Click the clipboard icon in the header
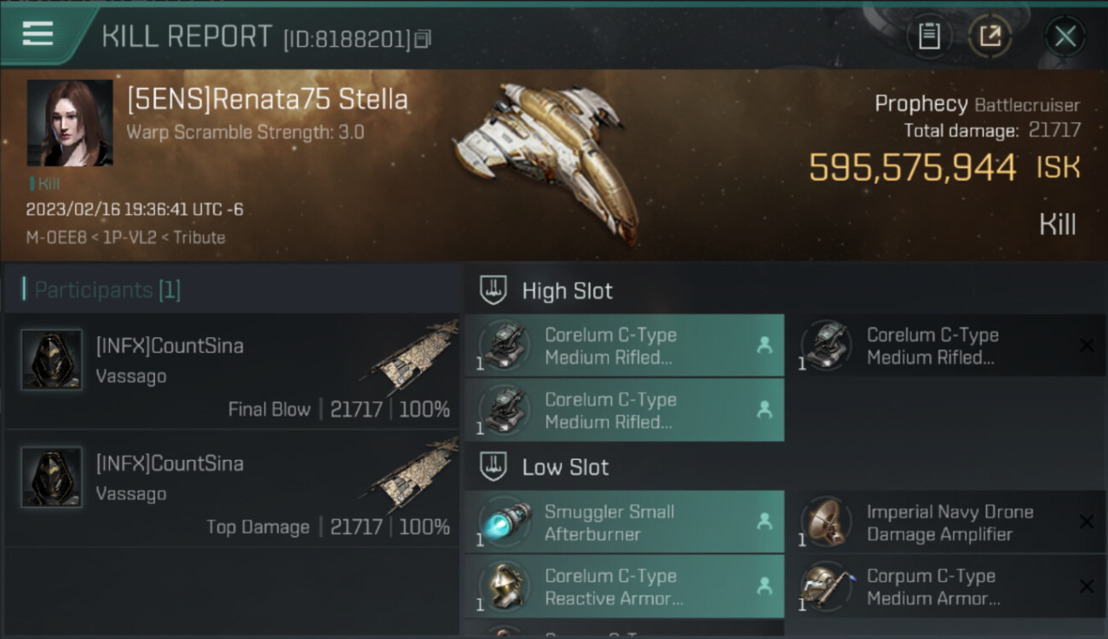 (x=929, y=36)
